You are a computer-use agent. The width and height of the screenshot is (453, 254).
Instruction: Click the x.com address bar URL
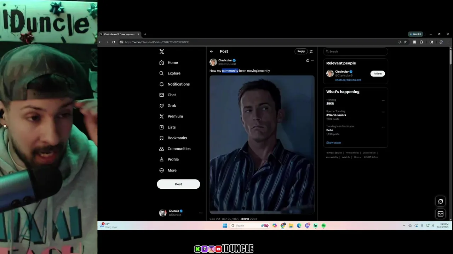(157, 42)
